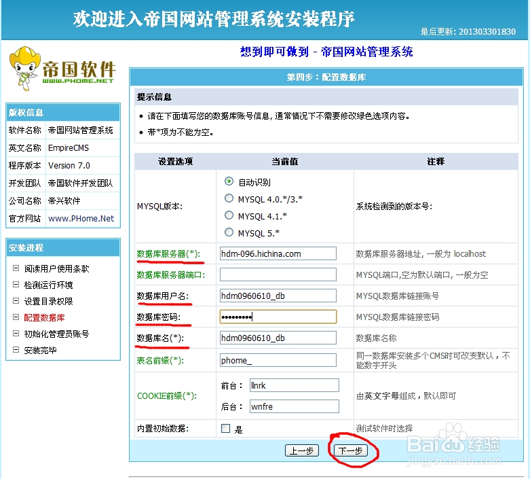This screenshot has width=530, height=479.
Task: Click the MYSQL数据库链接账号 note
Action: coord(398,296)
